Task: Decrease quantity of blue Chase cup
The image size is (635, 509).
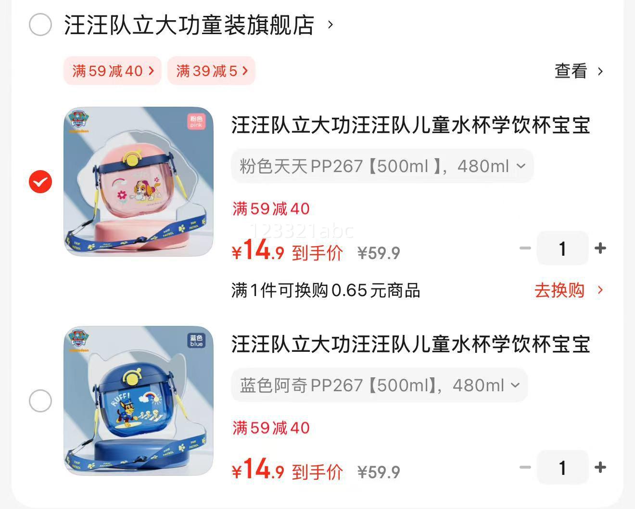Action: [525, 467]
